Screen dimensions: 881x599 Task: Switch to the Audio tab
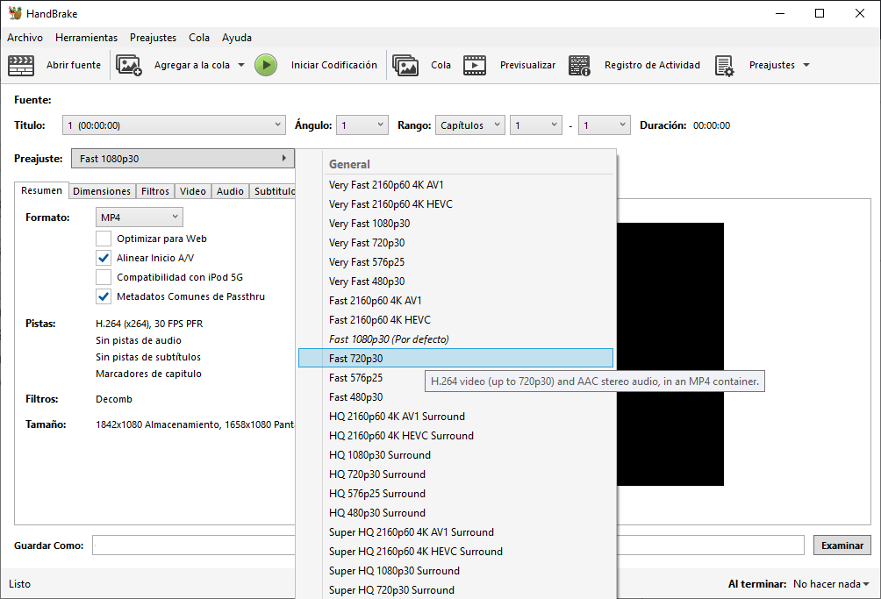pos(231,191)
